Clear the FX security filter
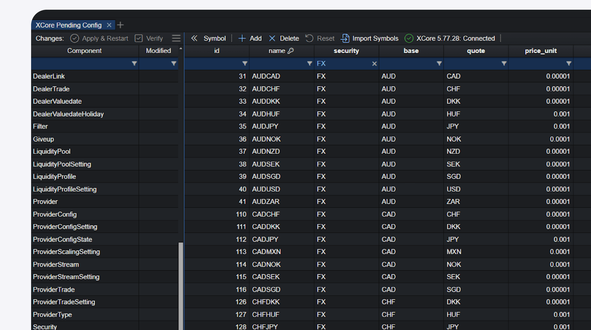The width and height of the screenshot is (591, 330). [374, 64]
